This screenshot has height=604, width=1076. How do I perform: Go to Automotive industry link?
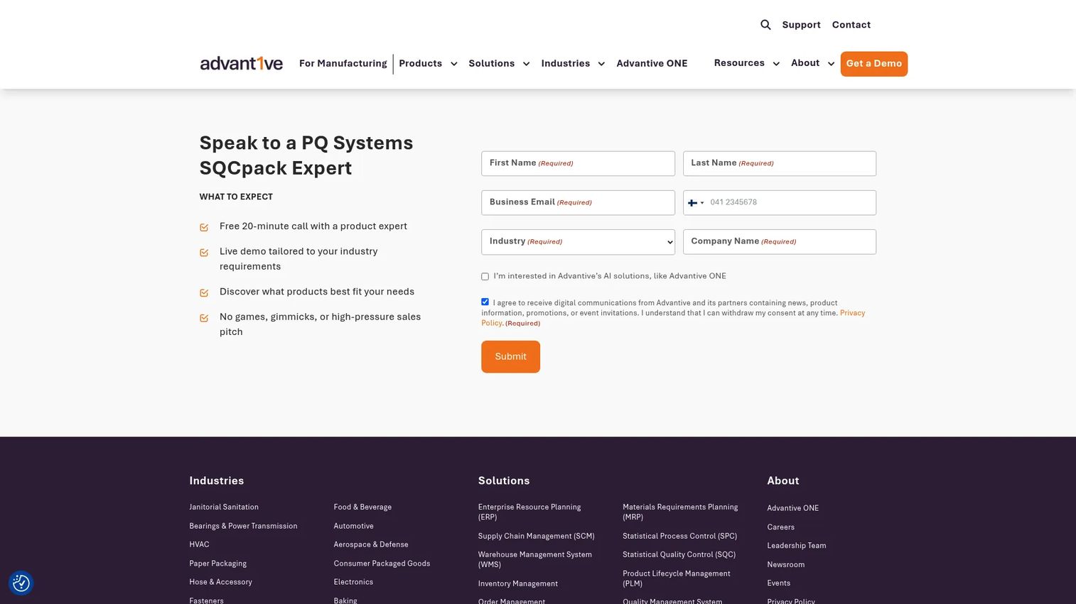coord(353,527)
